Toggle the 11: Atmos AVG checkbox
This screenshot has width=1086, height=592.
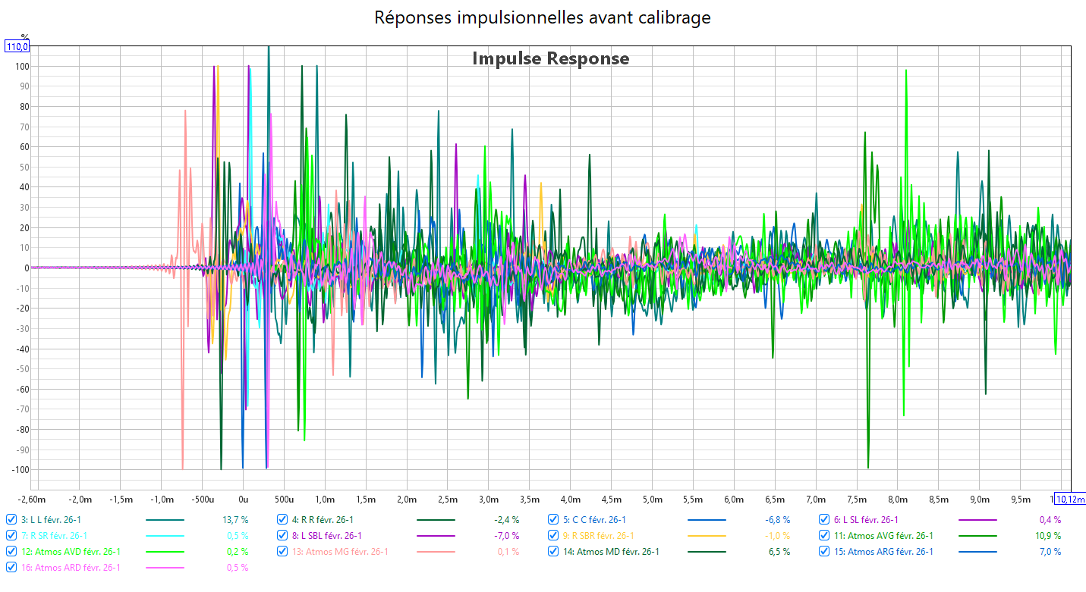[824, 536]
